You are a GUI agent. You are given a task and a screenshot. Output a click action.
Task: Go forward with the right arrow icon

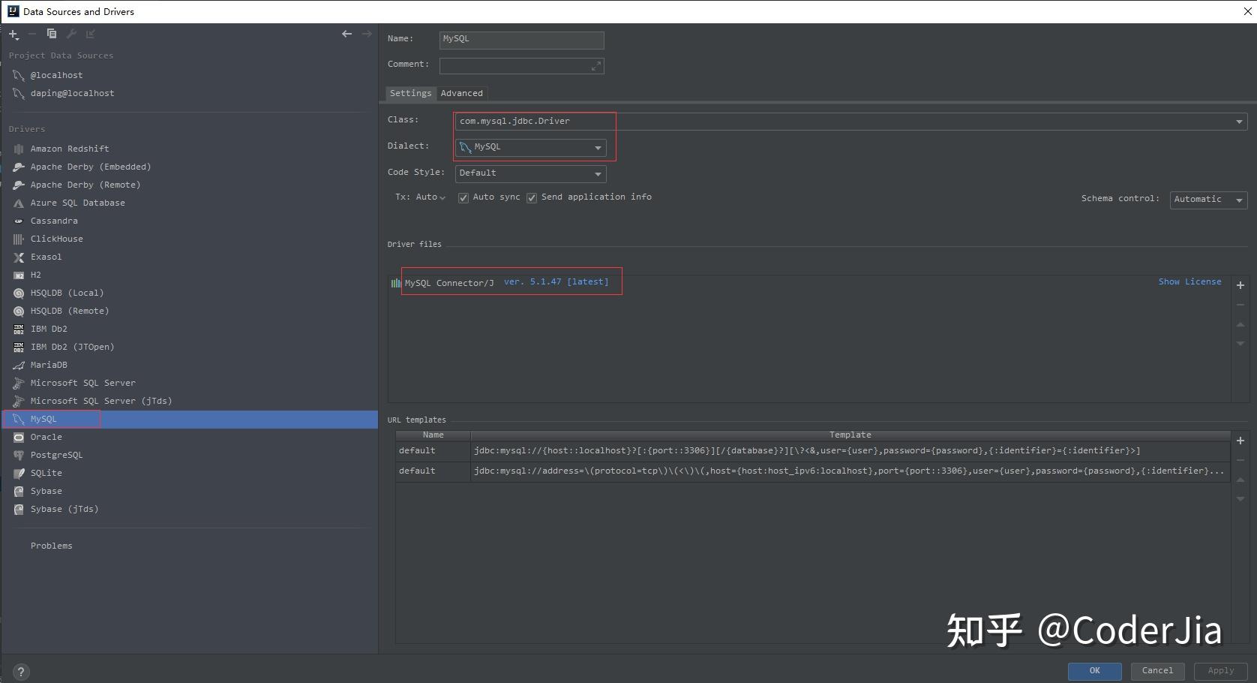click(x=367, y=34)
